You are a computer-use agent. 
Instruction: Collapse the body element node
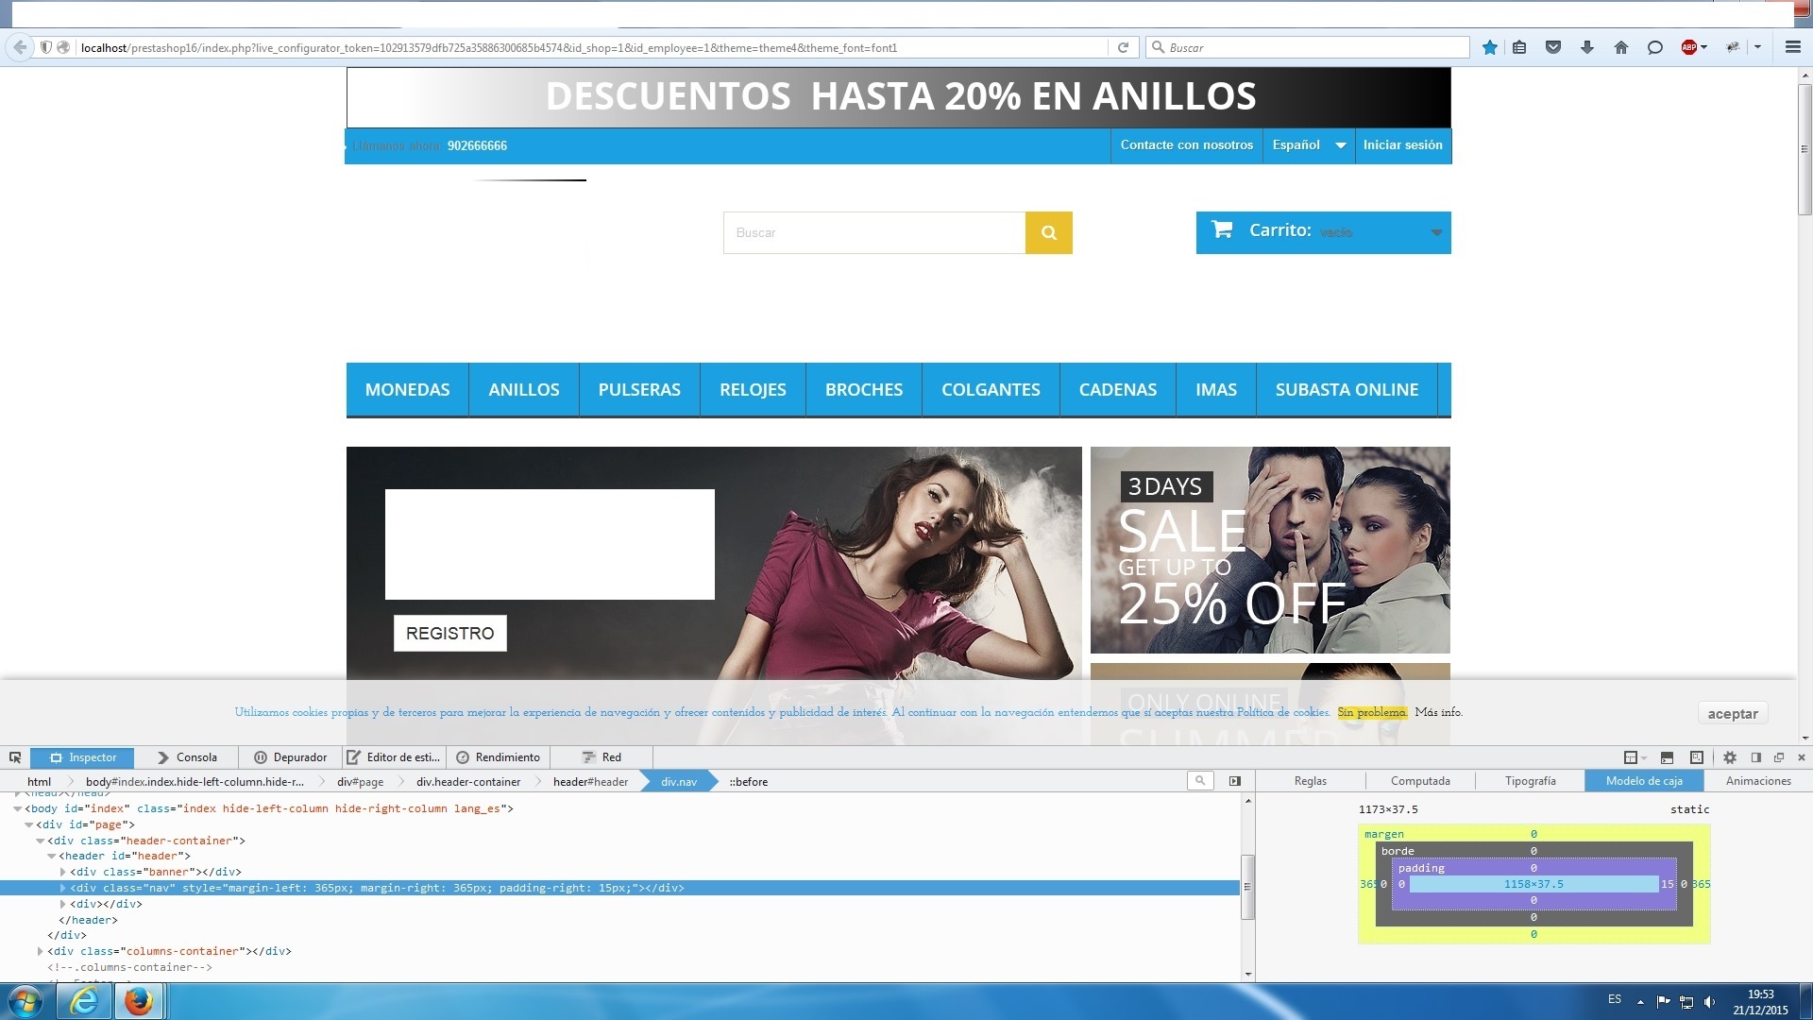[x=17, y=809]
